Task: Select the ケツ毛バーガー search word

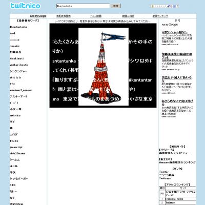Action: pyautogui.click(x=19, y=179)
